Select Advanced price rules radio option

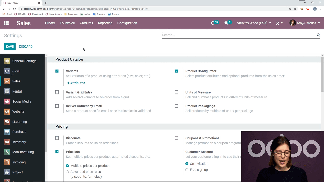67,172
